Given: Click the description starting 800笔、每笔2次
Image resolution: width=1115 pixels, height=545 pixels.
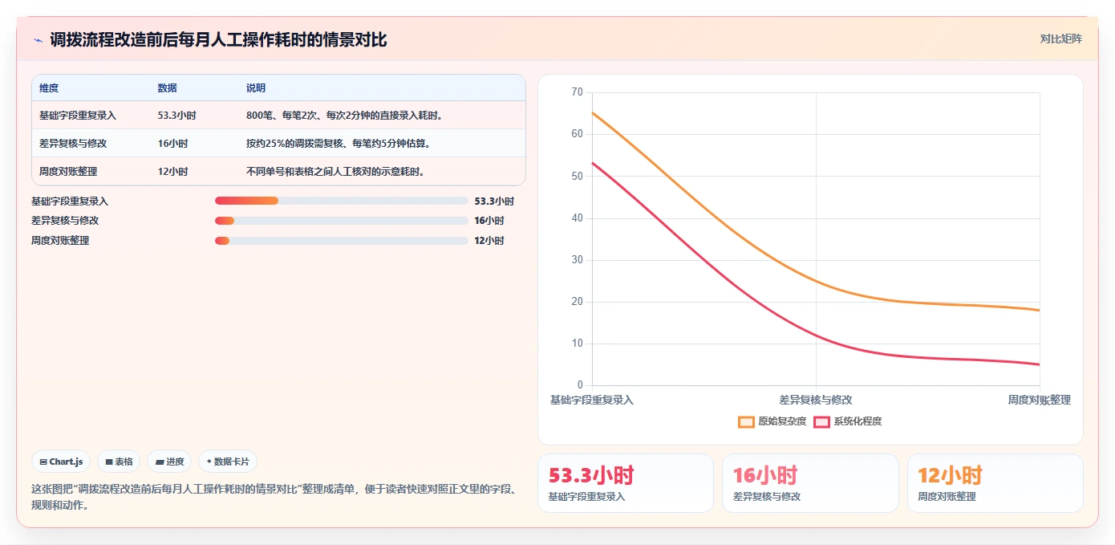Looking at the screenshot, I should pyautogui.click(x=345, y=116).
